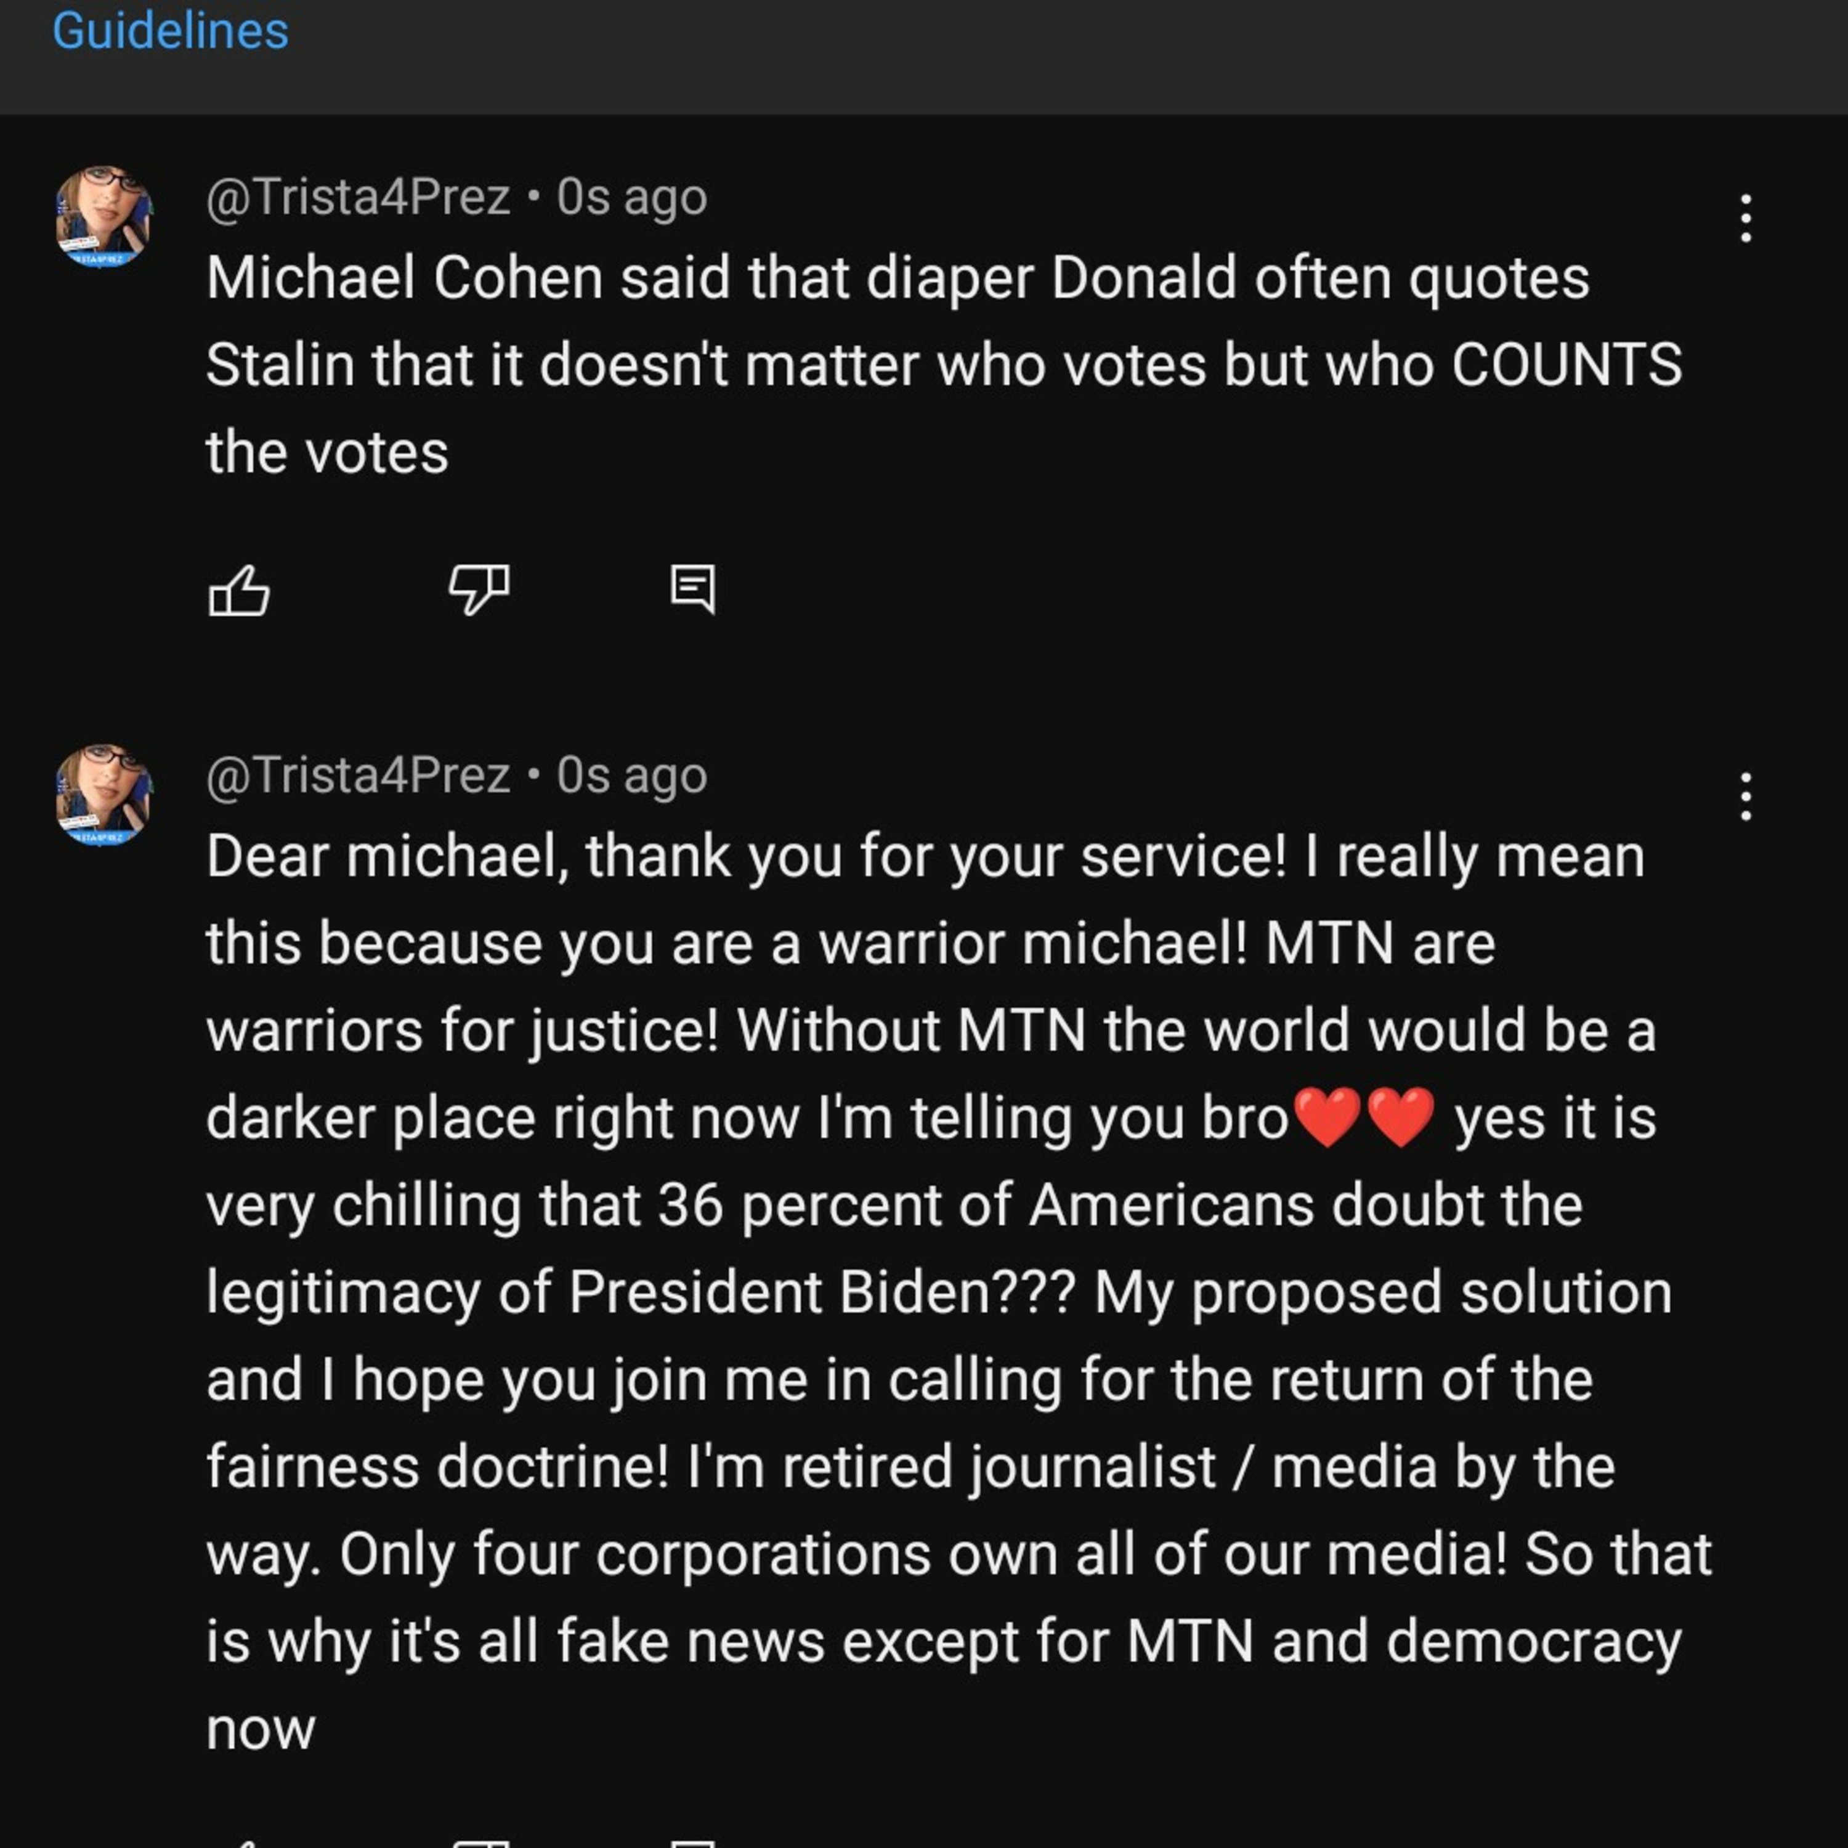Open the Guidelines link
The image size is (1848, 1848).
(170, 31)
